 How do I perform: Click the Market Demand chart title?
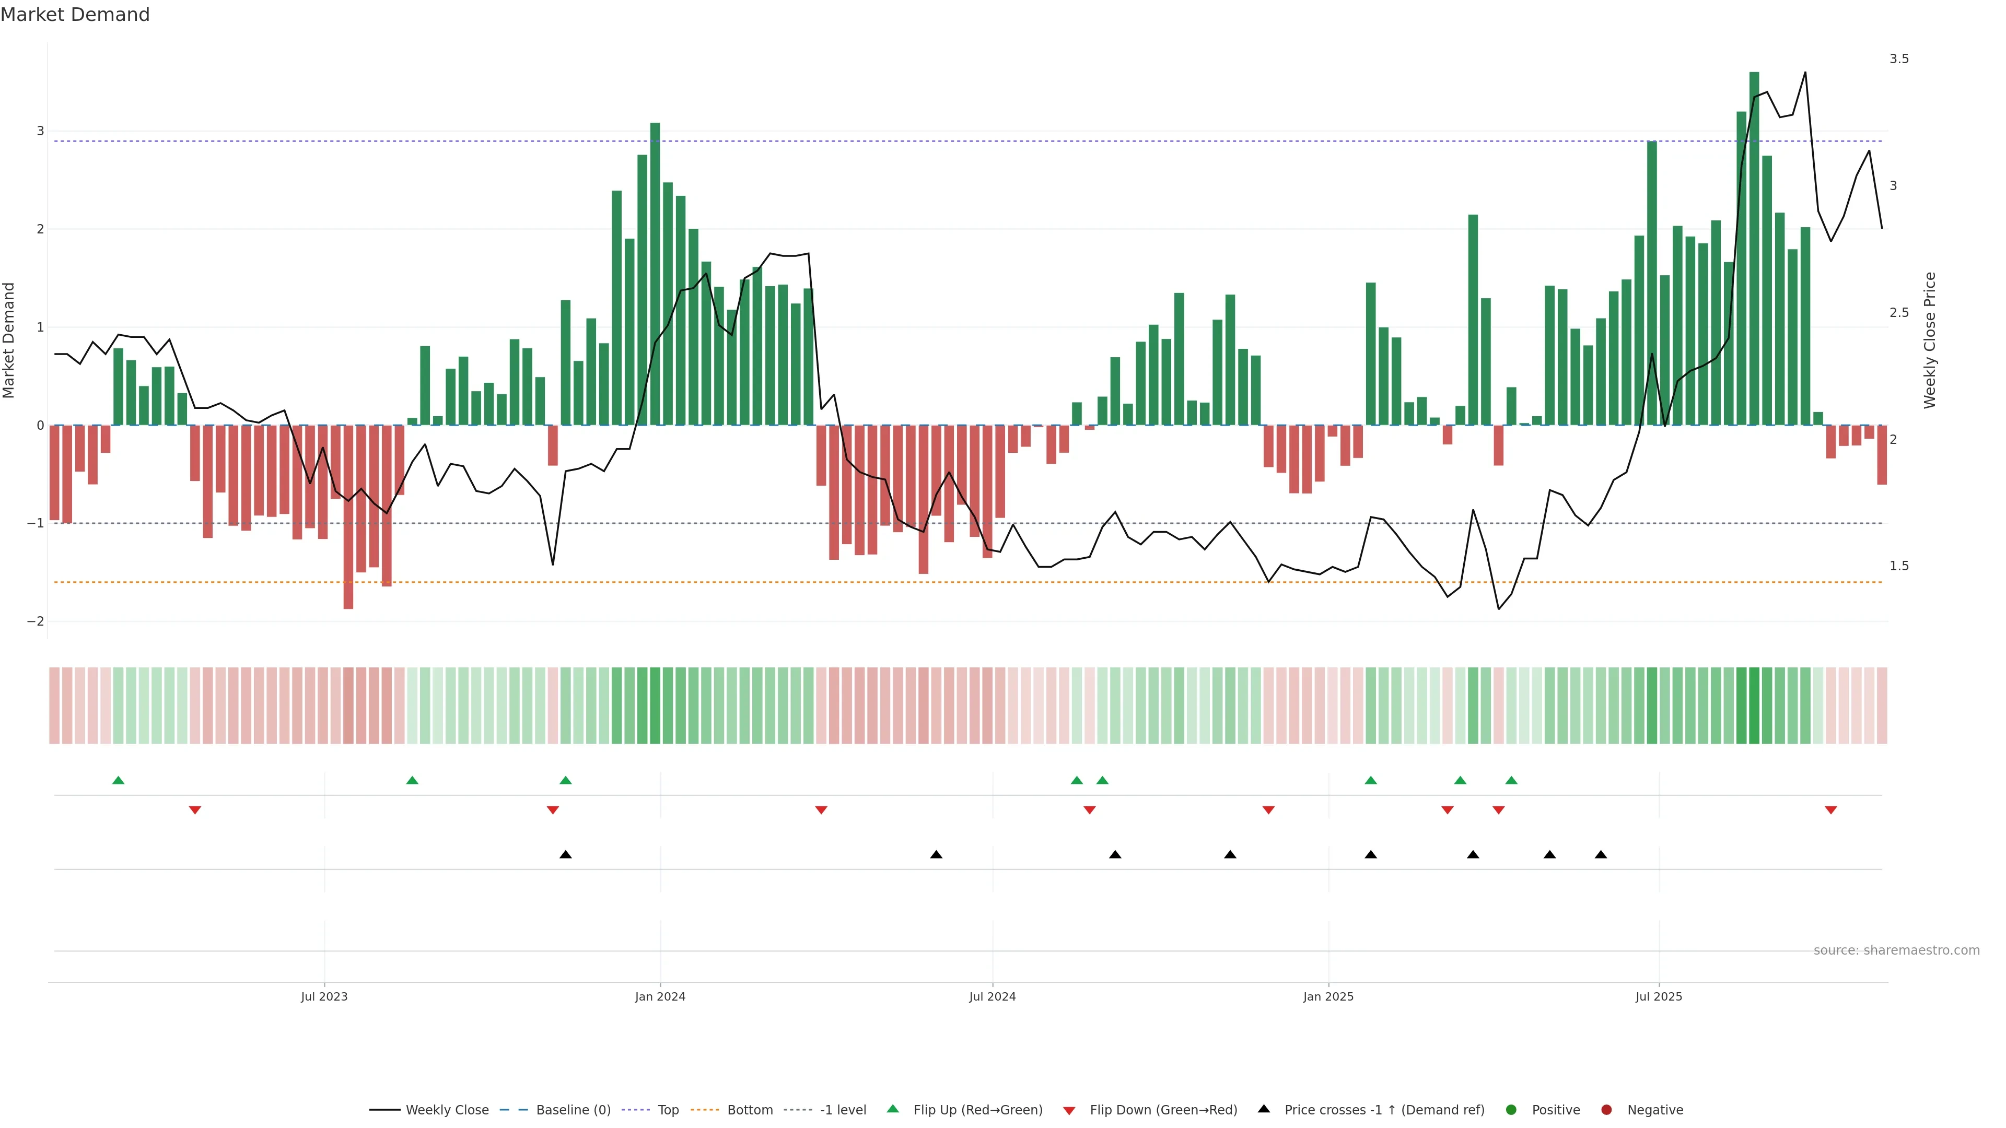point(75,15)
